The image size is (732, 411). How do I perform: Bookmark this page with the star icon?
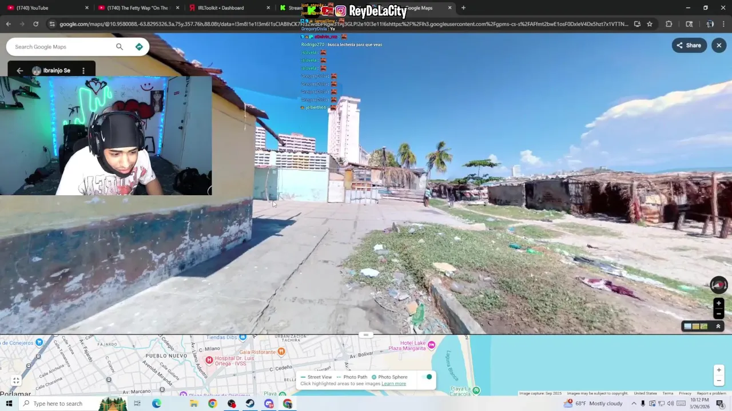pos(650,24)
